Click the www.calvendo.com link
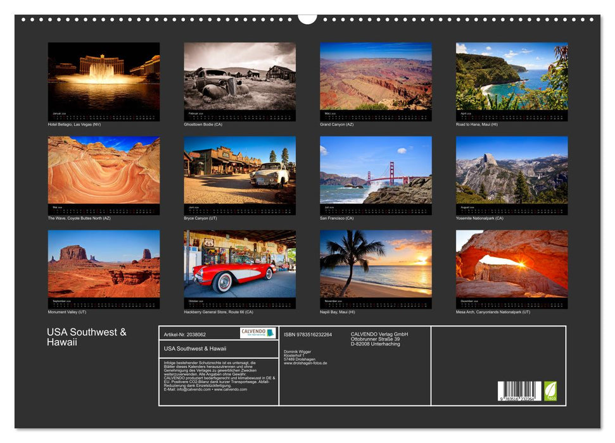The height and width of the screenshot is (443, 615). pyautogui.click(x=232, y=390)
